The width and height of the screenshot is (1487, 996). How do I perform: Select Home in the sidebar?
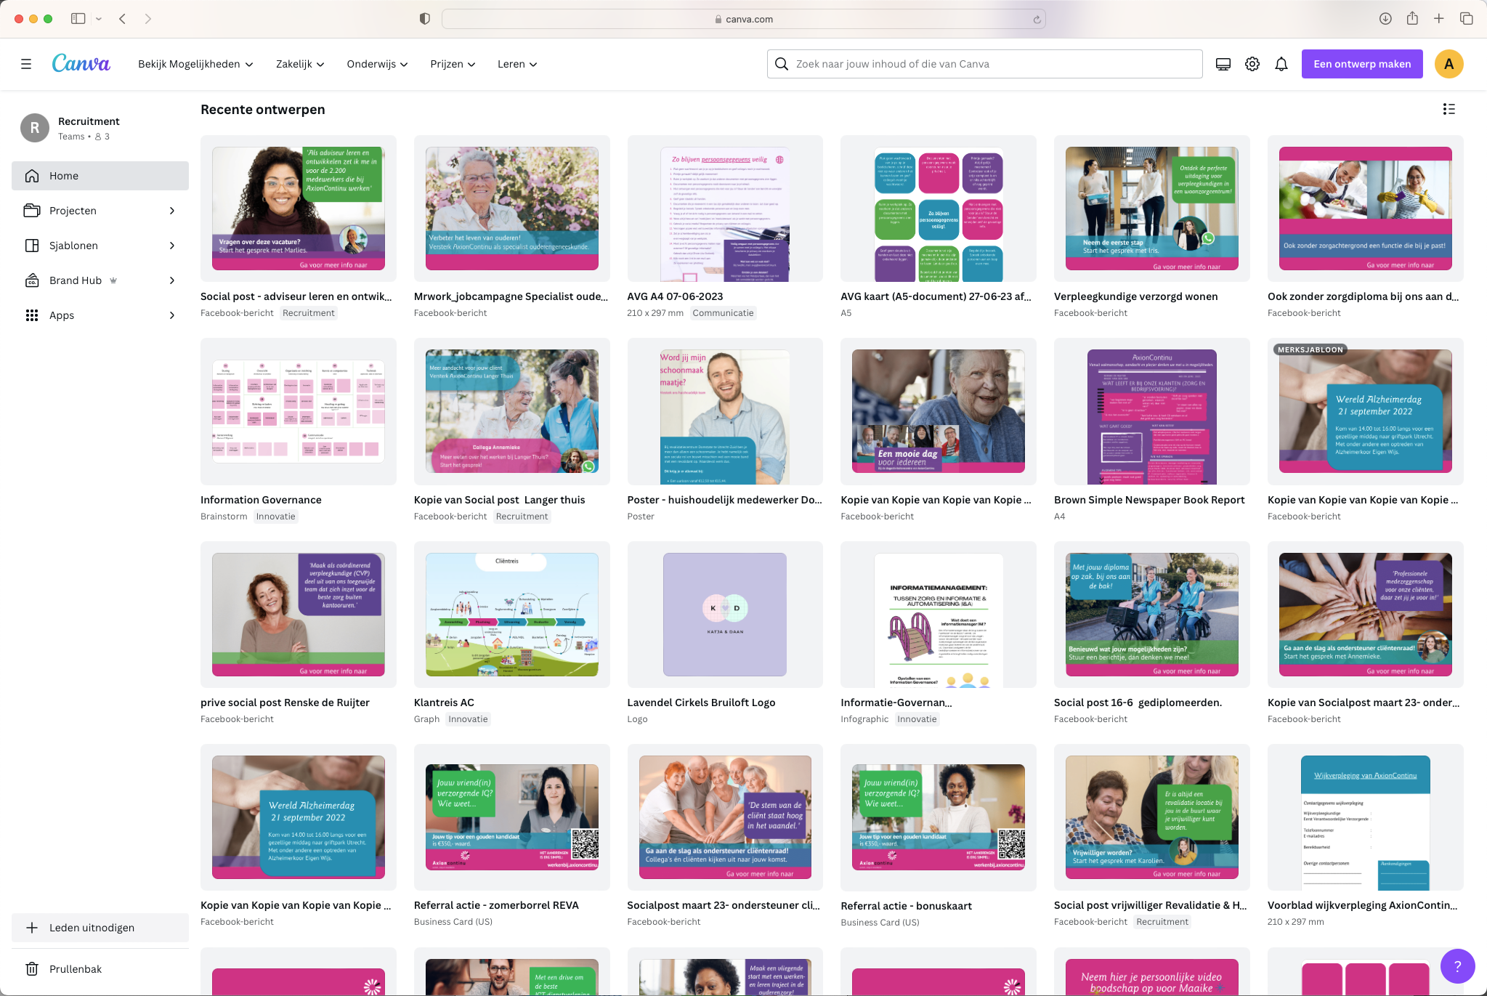click(x=100, y=176)
